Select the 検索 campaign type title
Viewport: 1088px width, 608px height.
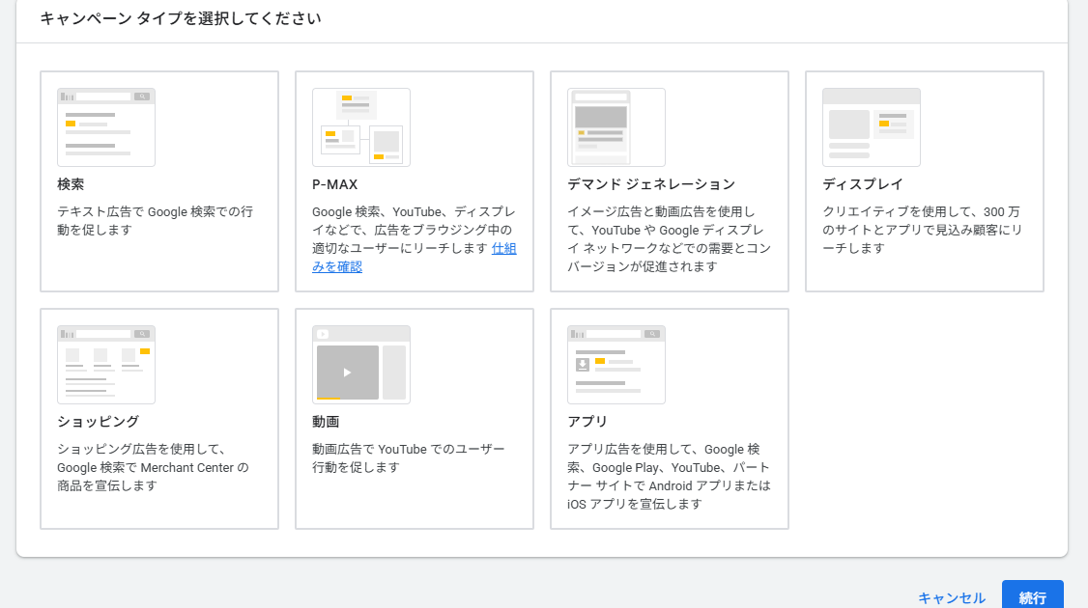[x=71, y=184]
